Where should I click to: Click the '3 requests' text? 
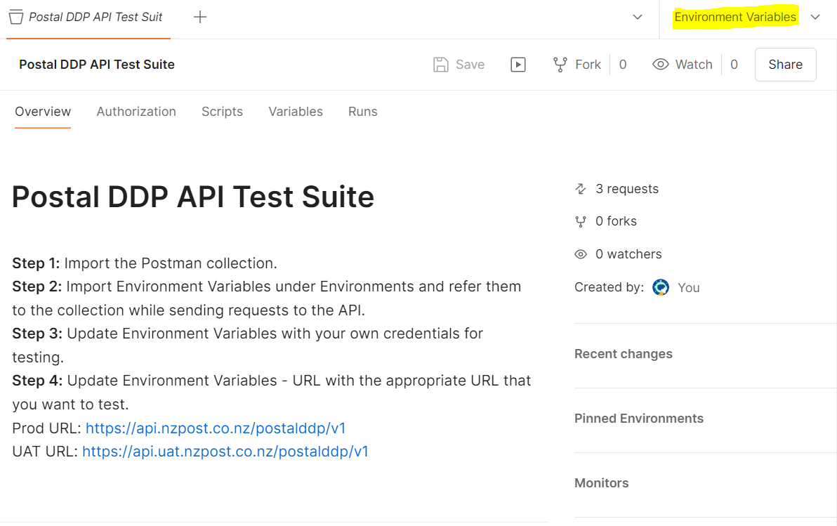[627, 189]
